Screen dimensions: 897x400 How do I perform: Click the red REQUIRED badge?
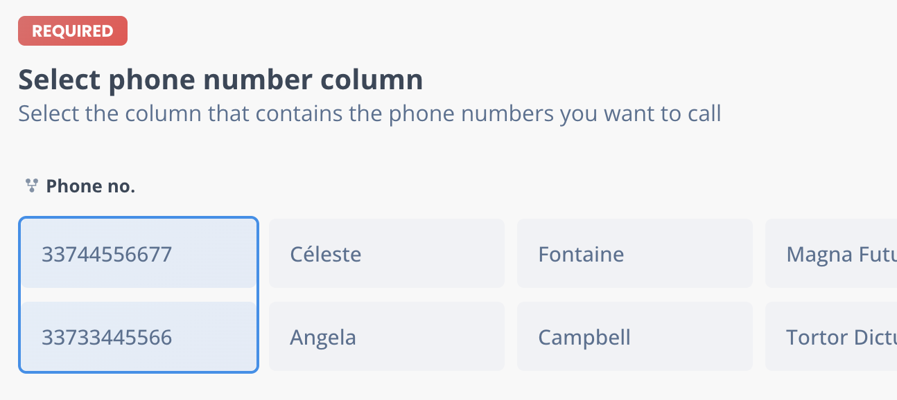coord(73,31)
